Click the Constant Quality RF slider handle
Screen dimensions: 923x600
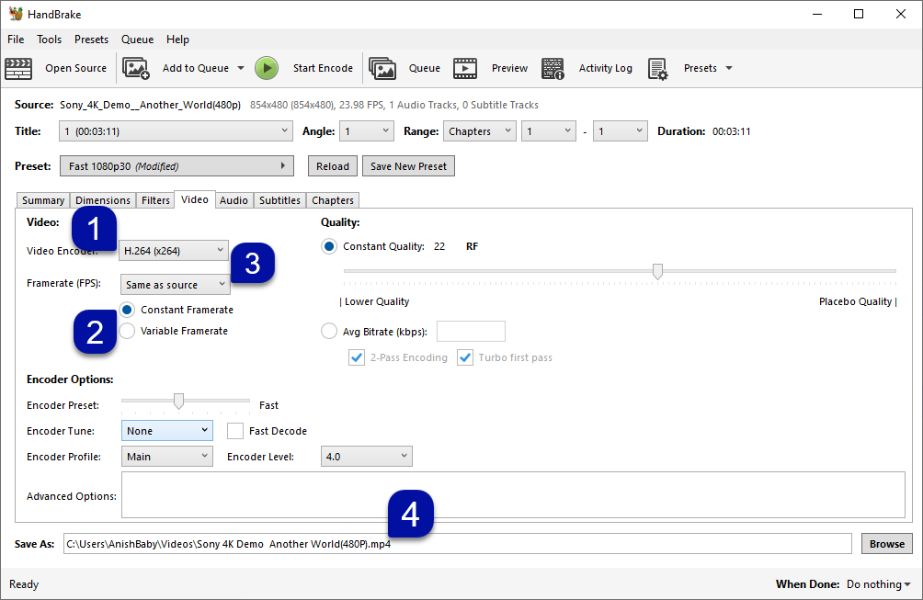[x=657, y=271]
